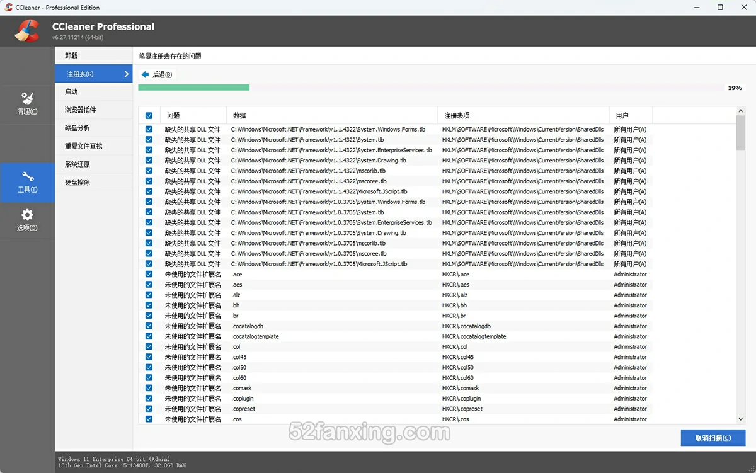Select the .copreset data cell

coord(243,409)
